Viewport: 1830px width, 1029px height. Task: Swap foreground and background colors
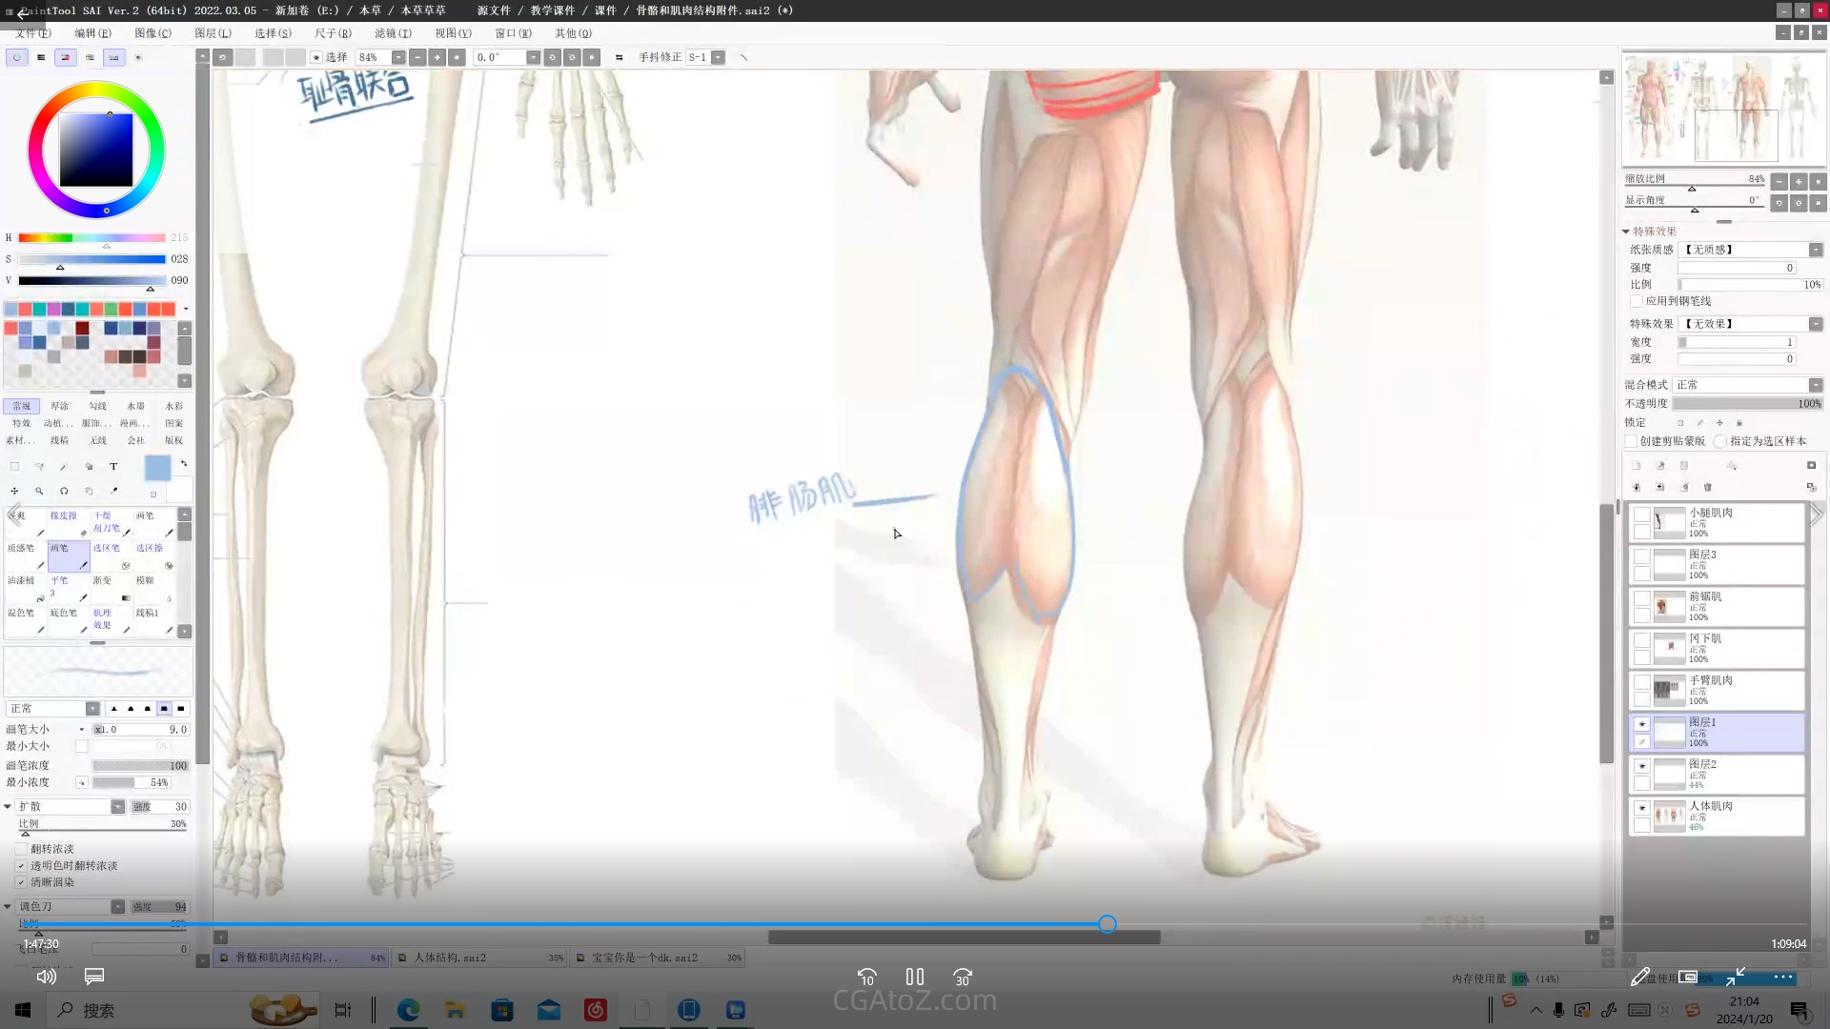[x=184, y=464]
